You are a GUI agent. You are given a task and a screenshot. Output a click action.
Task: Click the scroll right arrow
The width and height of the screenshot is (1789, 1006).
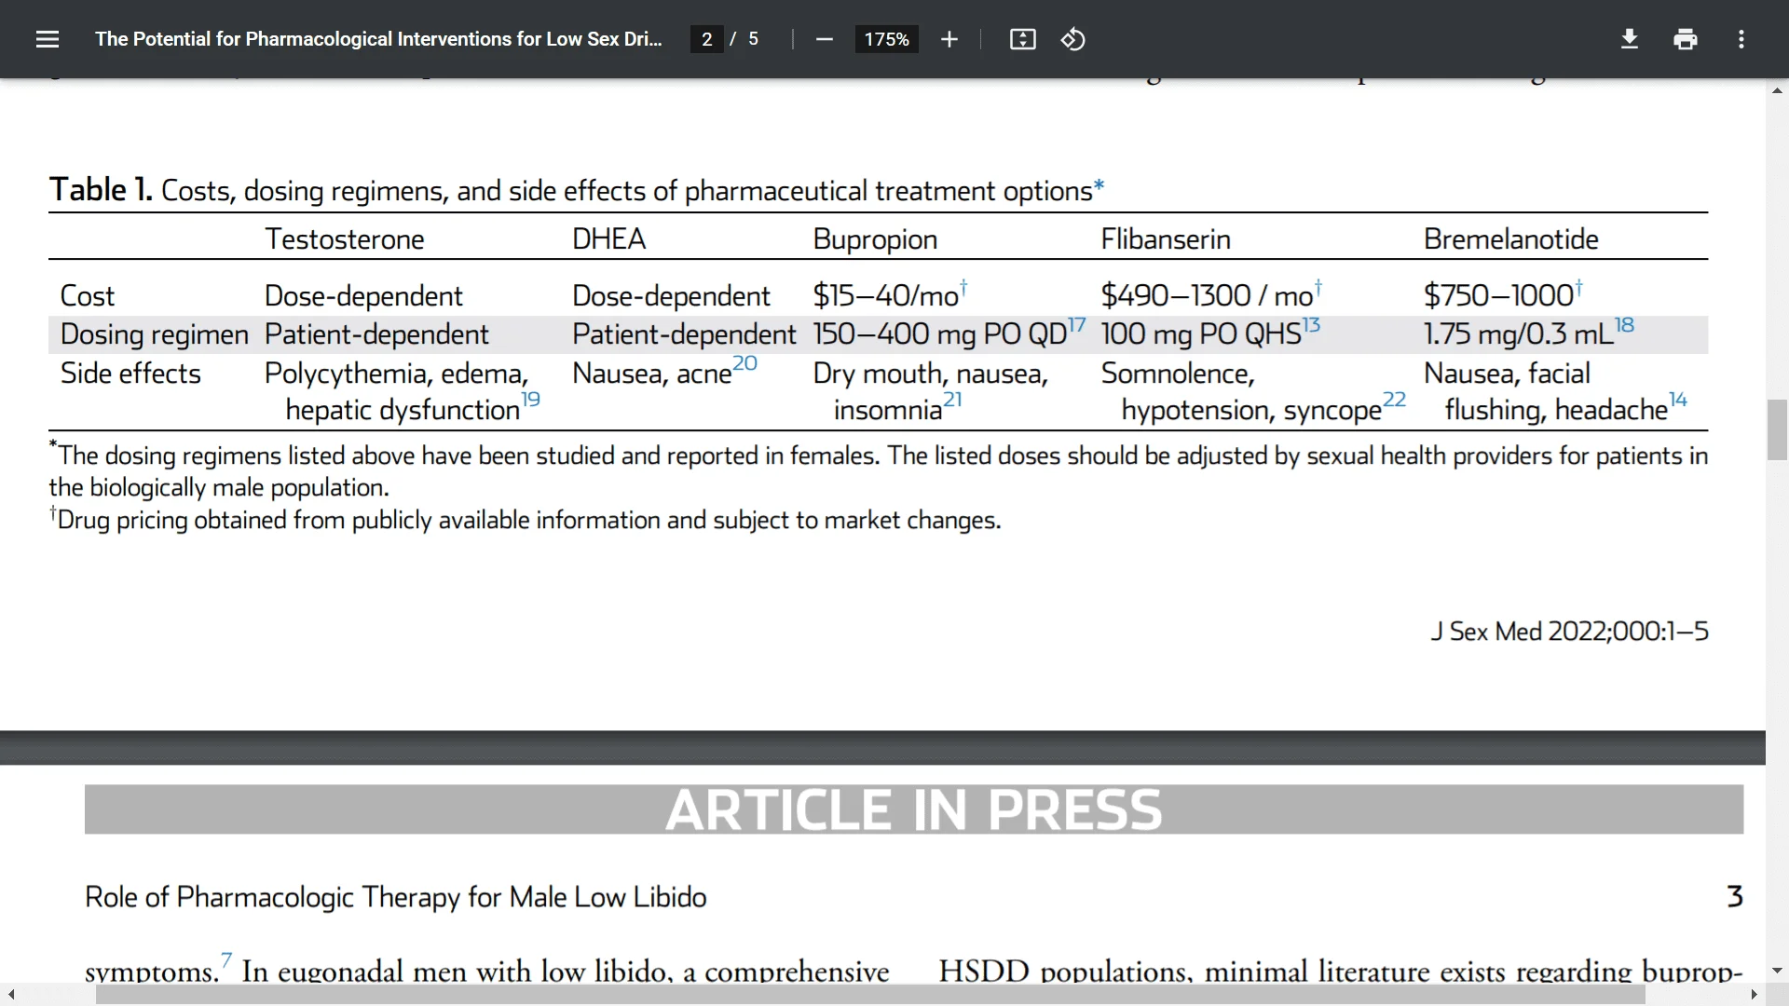pyautogui.click(x=1755, y=995)
